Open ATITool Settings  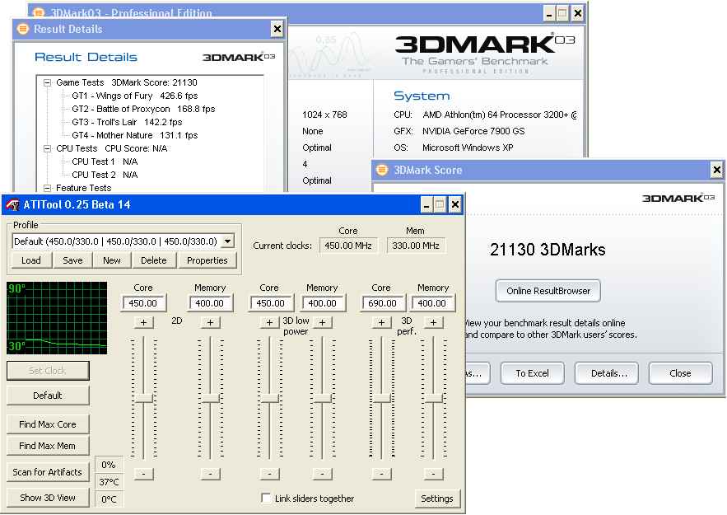click(436, 499)
